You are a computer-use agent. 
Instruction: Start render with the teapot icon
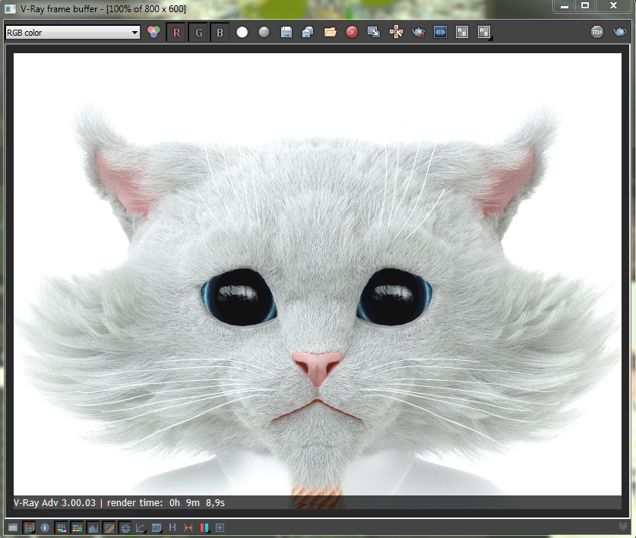tap(418, 33)
